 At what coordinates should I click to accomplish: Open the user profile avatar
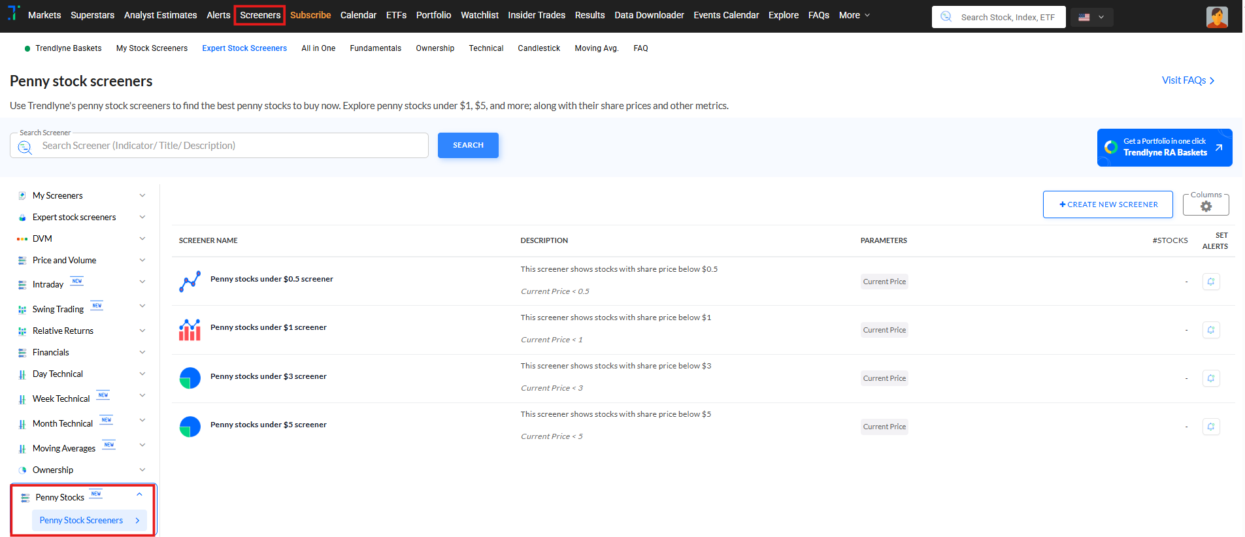point(1216,17)
